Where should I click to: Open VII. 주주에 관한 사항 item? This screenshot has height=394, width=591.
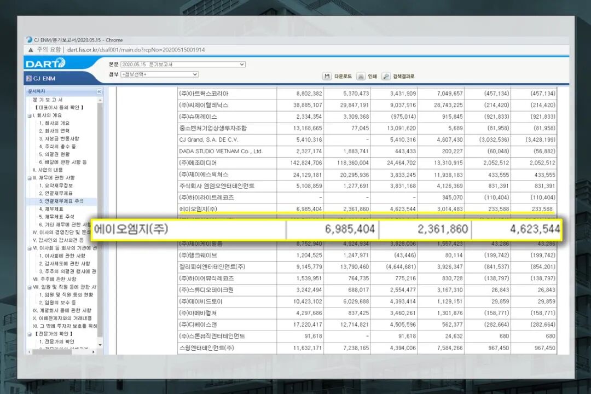(54, 280)
